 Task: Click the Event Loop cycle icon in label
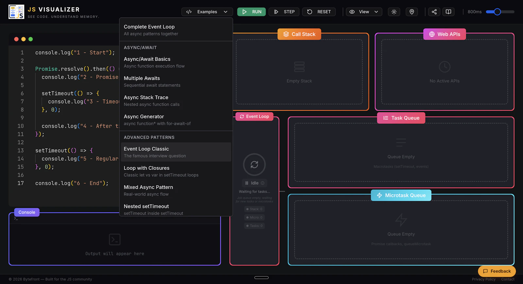(242, 116)
